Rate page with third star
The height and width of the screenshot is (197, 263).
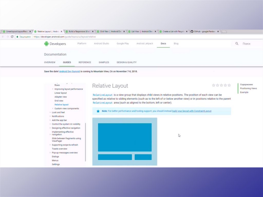tap(221, 85)
